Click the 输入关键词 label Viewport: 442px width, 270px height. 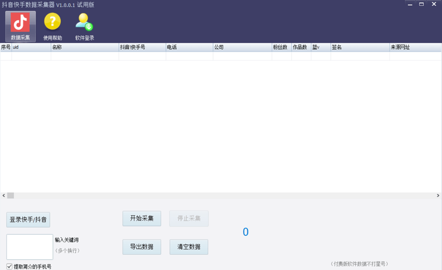[x=67, y=240]
